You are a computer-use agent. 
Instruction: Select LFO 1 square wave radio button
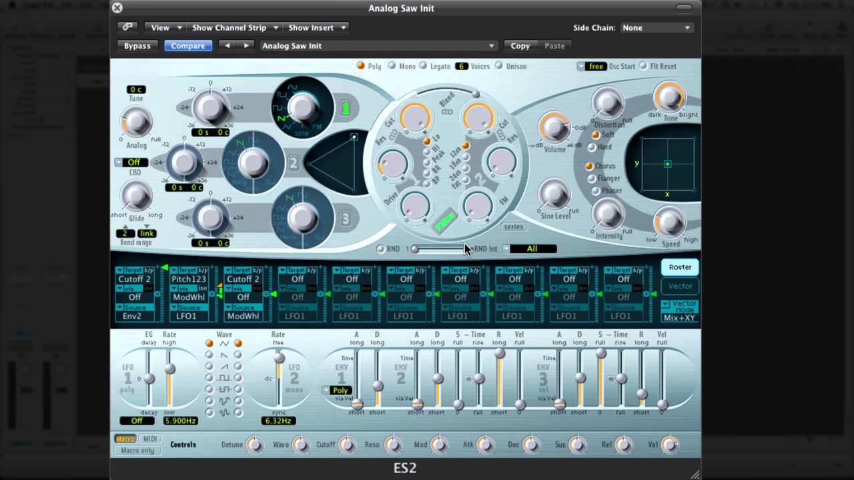point(209,378)
